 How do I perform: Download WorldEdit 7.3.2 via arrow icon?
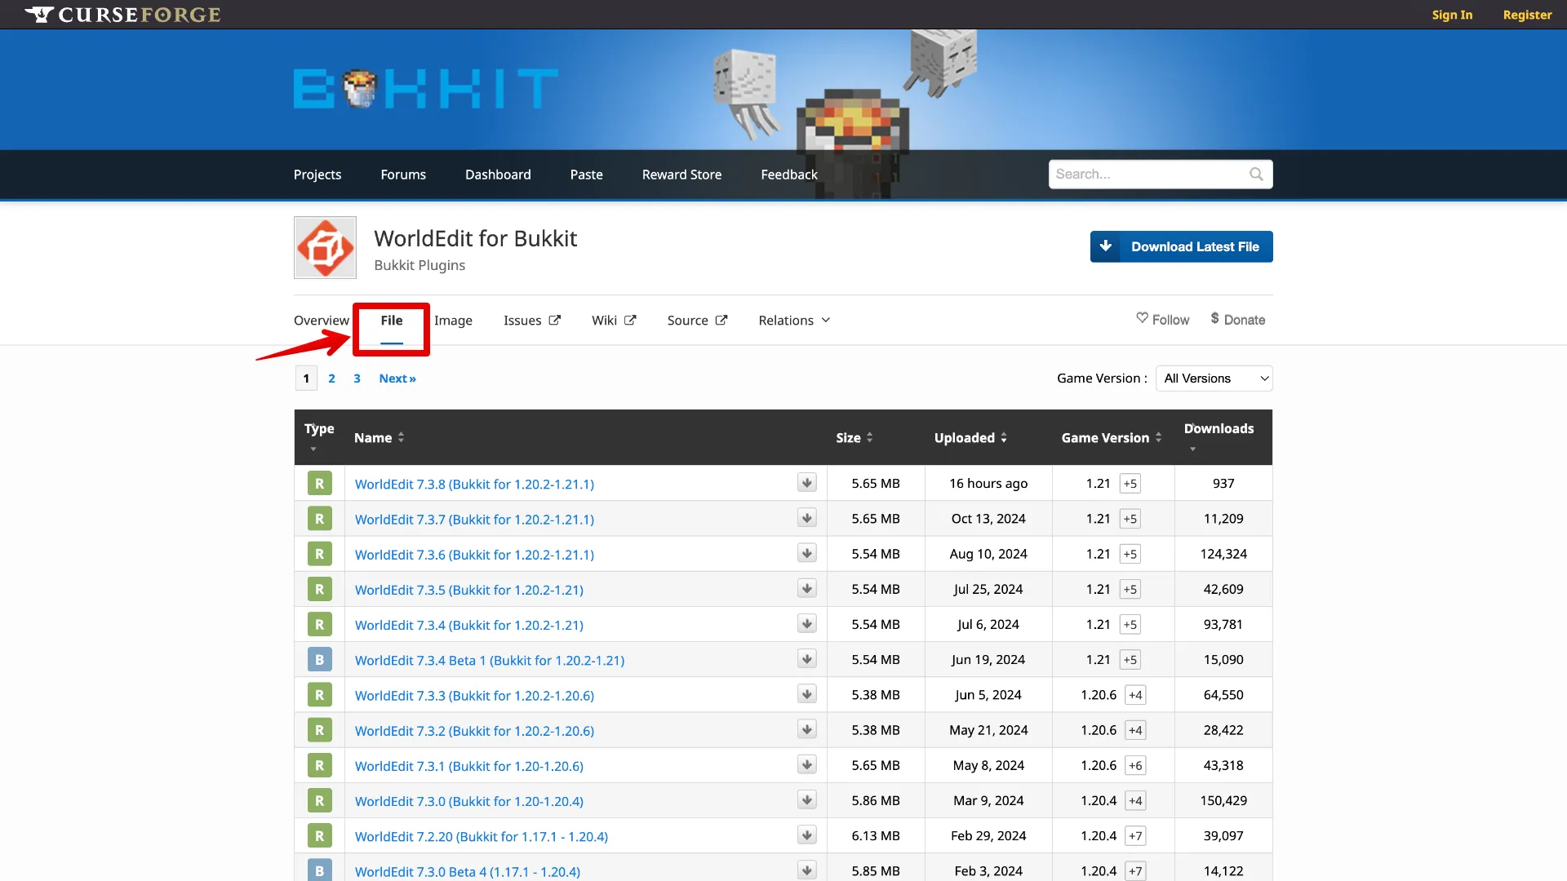806,730
